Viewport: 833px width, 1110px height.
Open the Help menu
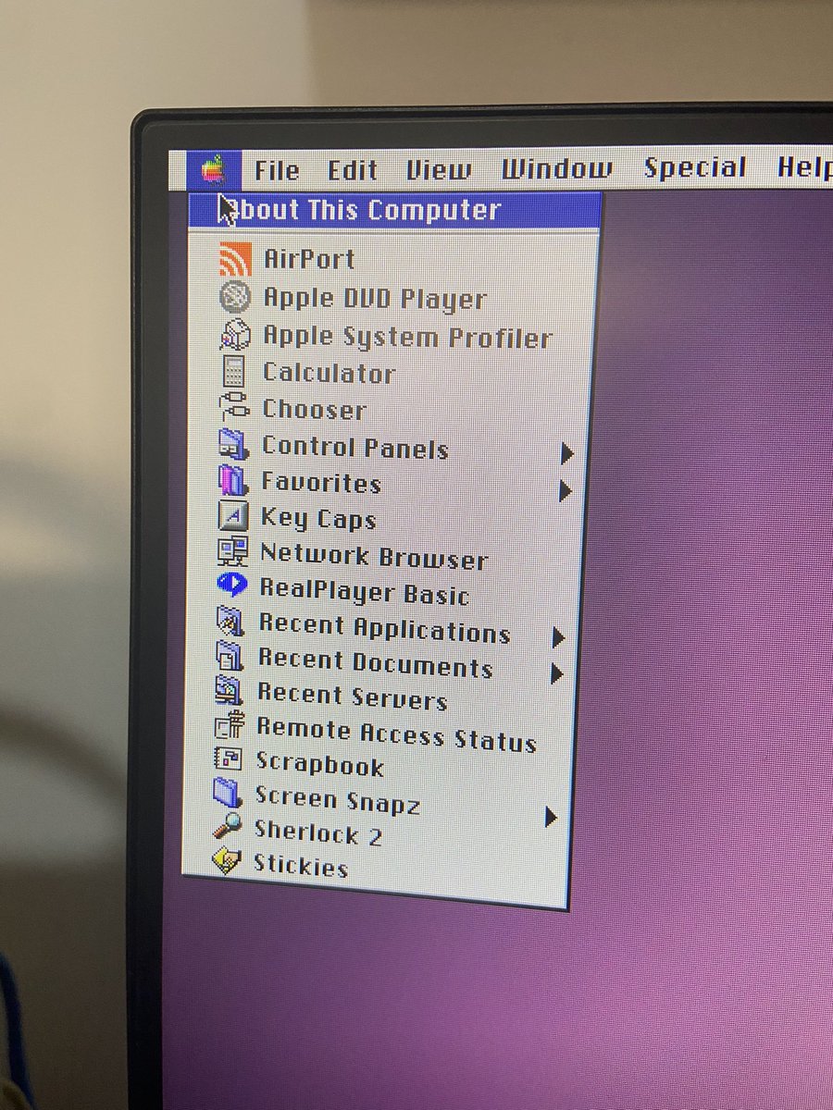(x=804, y=167)
